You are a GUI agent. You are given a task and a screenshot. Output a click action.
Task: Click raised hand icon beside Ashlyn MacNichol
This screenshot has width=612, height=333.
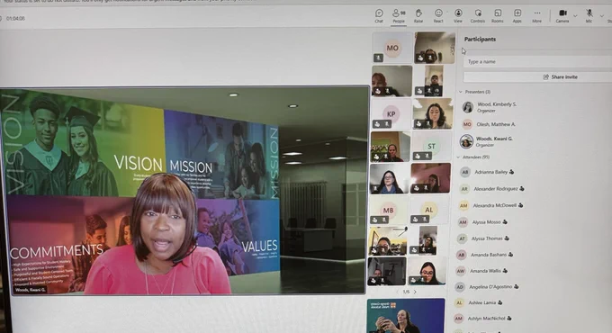point(509,319)
